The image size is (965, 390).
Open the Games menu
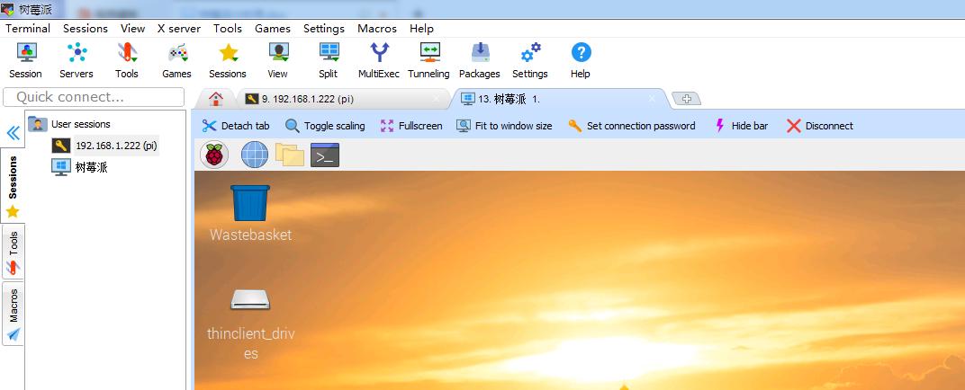(273, 28)
